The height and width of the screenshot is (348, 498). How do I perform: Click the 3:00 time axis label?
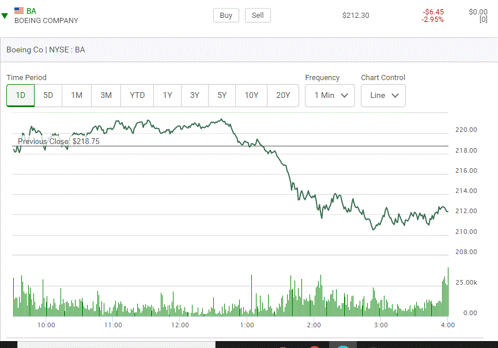381,325
